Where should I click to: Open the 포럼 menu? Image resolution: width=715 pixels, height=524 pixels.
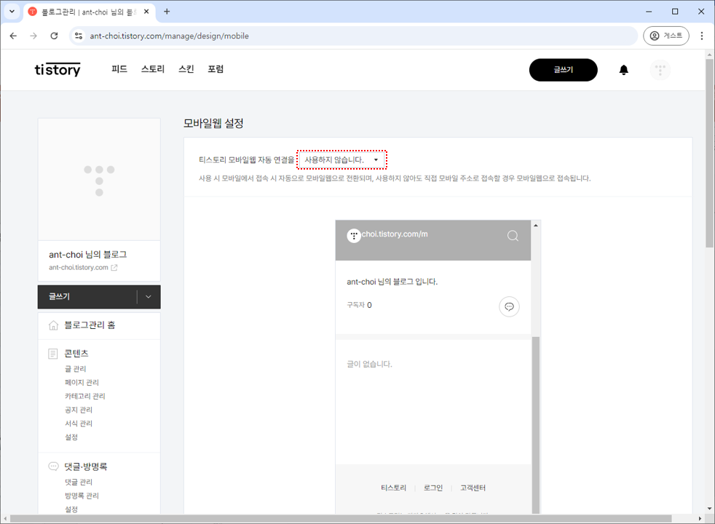pyautogui.click(x=216, y=69)
